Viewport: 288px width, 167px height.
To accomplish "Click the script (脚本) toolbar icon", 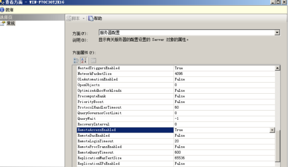I will tap(69, 18).
